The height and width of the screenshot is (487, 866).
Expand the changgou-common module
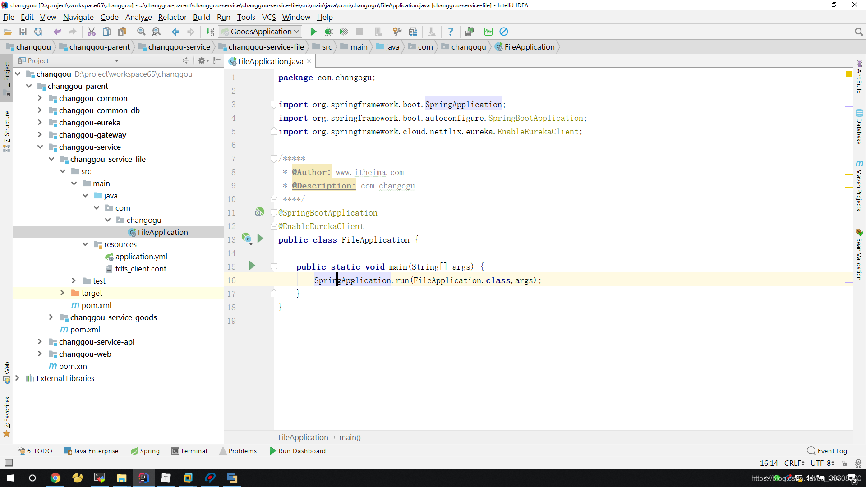coord(40,98)
